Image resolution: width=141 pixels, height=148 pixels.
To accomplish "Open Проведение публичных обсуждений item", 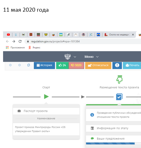I will click(113, 115).
